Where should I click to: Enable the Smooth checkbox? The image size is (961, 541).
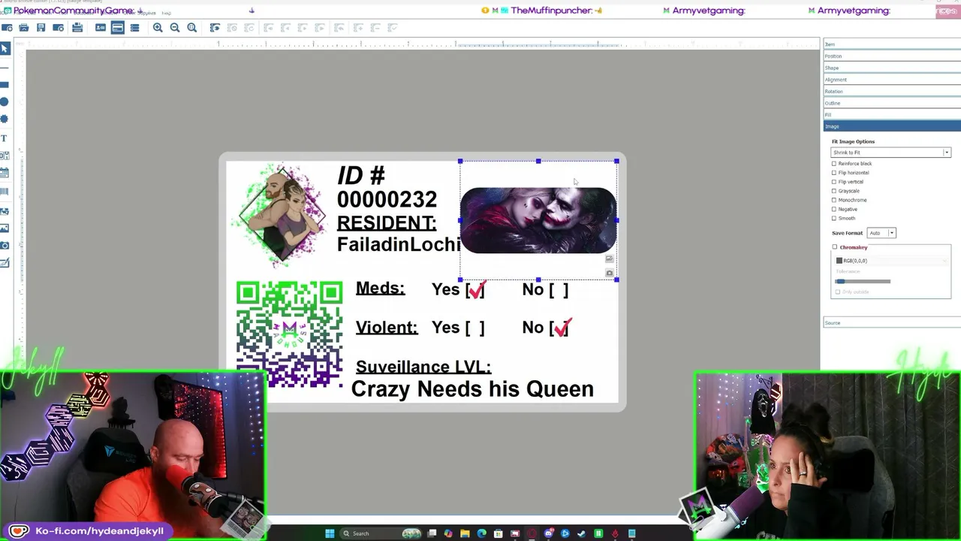point(834,218)
